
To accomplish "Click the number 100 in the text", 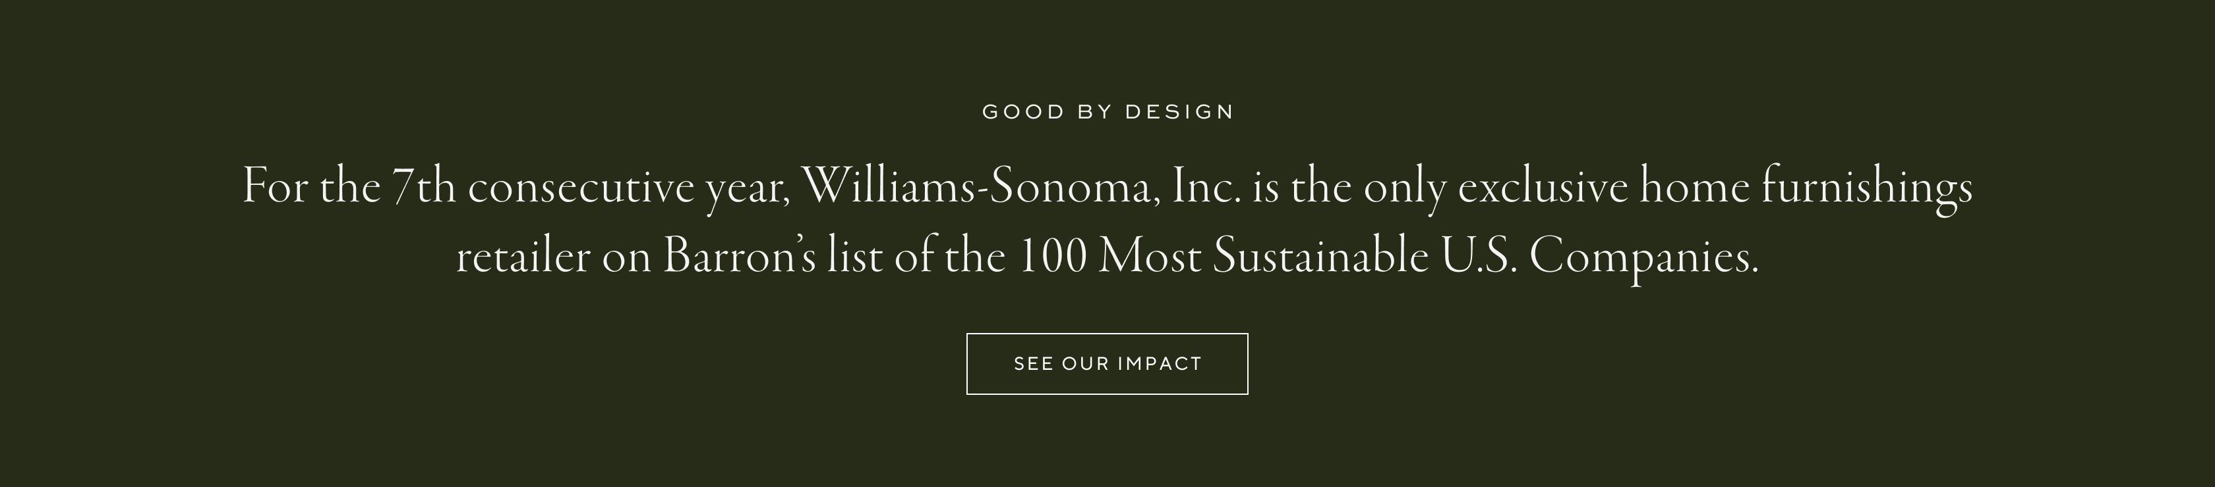I will coord(1053,257).
